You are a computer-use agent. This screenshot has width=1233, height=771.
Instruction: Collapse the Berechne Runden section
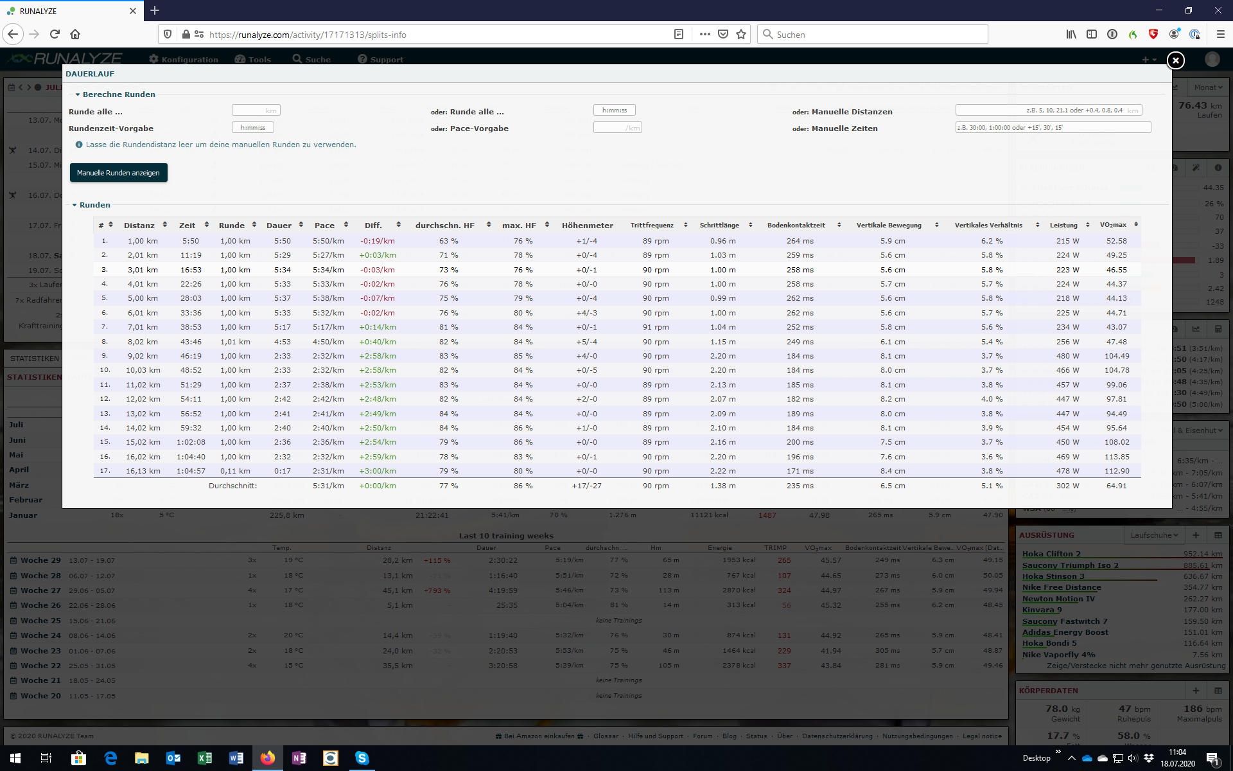click(115, 94)
